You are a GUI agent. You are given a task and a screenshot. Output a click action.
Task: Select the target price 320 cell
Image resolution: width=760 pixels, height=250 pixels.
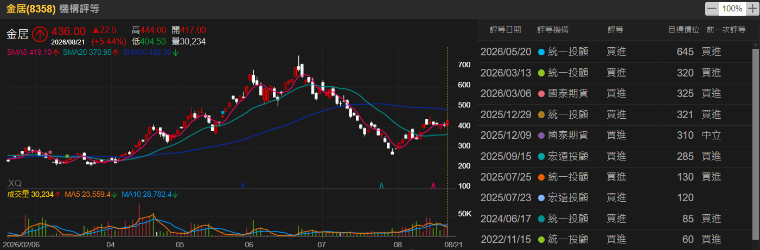pyautogui.click(x=686, y=73)
